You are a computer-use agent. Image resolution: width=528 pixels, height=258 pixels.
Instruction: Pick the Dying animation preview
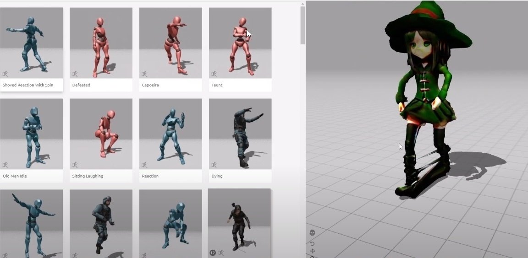241,134
